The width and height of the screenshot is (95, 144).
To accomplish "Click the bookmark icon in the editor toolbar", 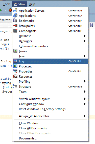I will click(92, 25).
